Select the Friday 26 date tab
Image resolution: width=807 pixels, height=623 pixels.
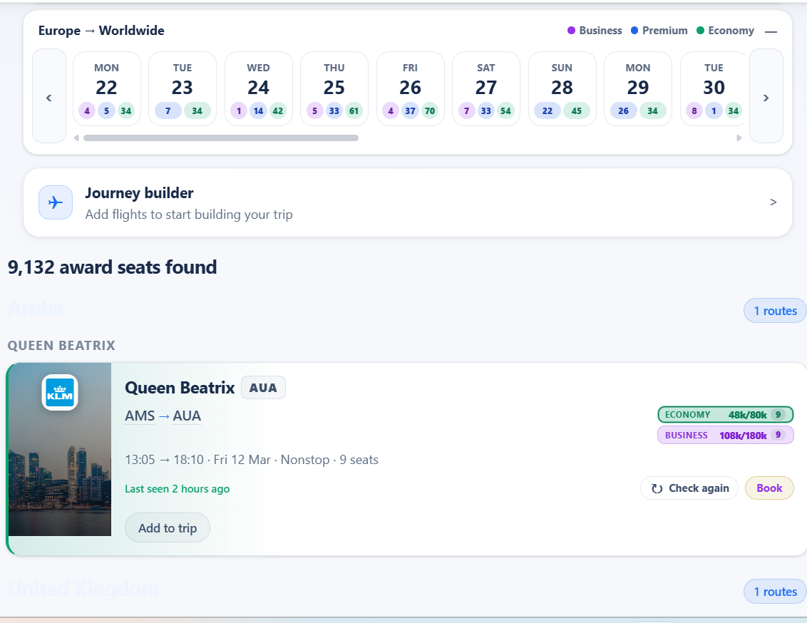tap(410, 88)
